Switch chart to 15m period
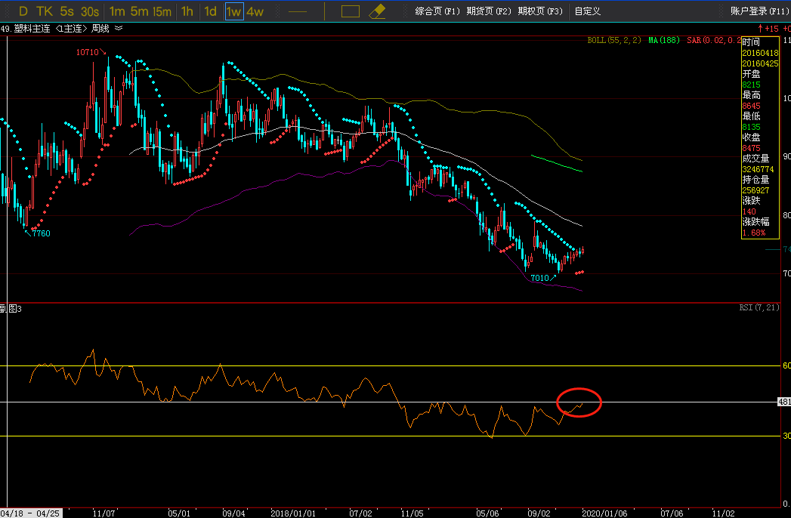791x518 pixels. 162,11
